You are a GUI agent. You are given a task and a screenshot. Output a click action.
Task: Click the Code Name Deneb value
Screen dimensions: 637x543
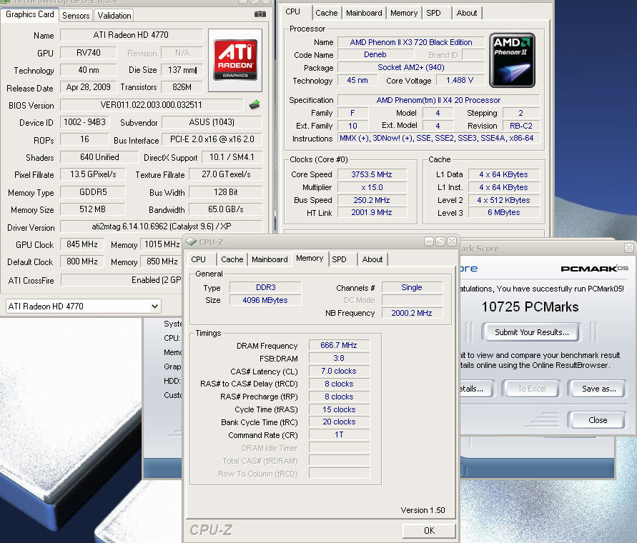[375, 54]
